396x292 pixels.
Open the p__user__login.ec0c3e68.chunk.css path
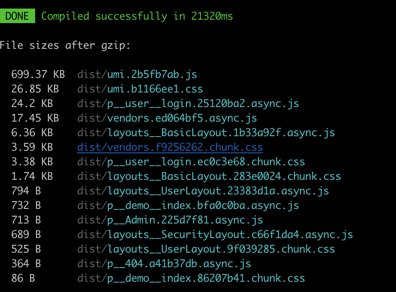click(191, 162)
